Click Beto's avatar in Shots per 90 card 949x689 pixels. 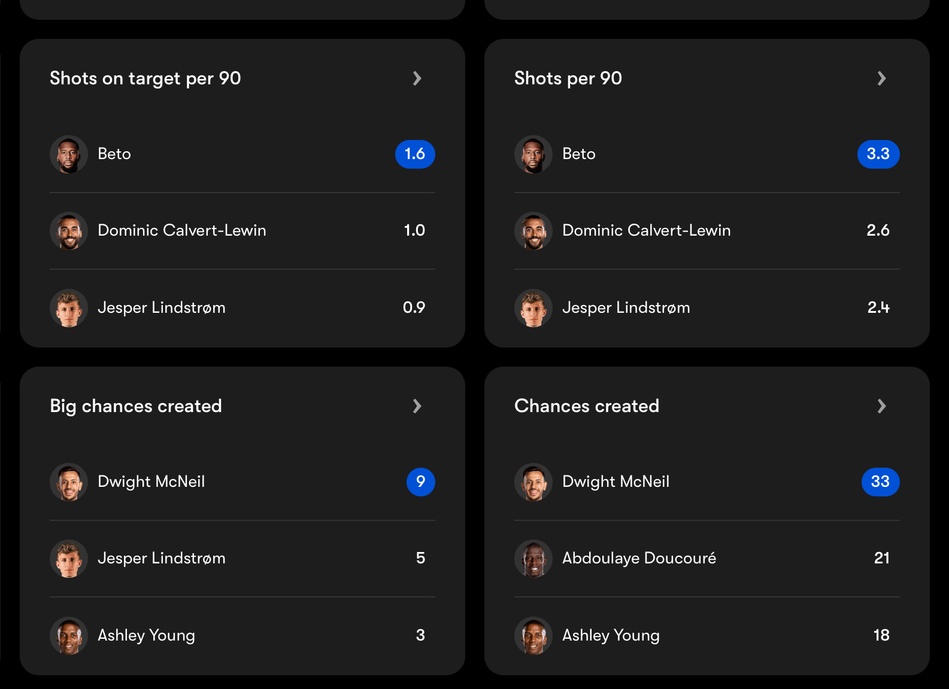click(x=533, y=154)
